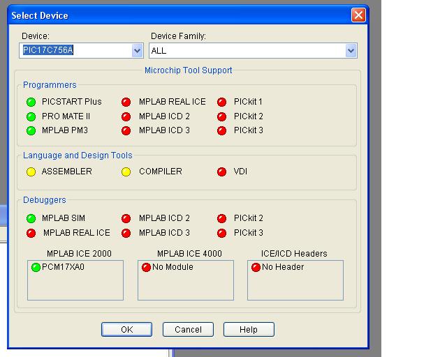The width and height of the screenshot is (447, 357).
Task: Click the PRO MATE II label
Action: click(x=66, y=116)
